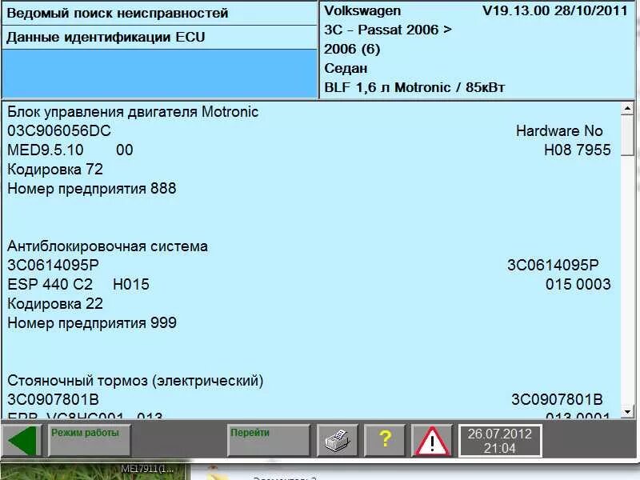Click the date and time display 26.07.2012
Viewport: 640px width, 480px height.
(x=501, y=441)
